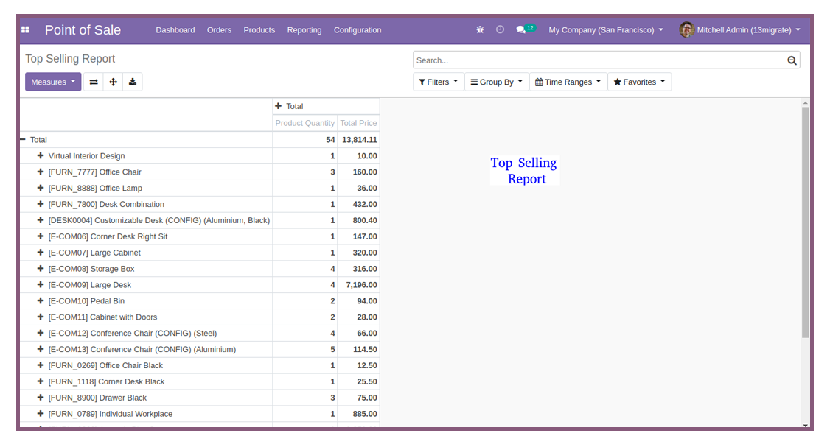Viewport: 830px width, 447px height.
Task: Open My Company (San Francisco) switcher
Action: coord(606,30)
